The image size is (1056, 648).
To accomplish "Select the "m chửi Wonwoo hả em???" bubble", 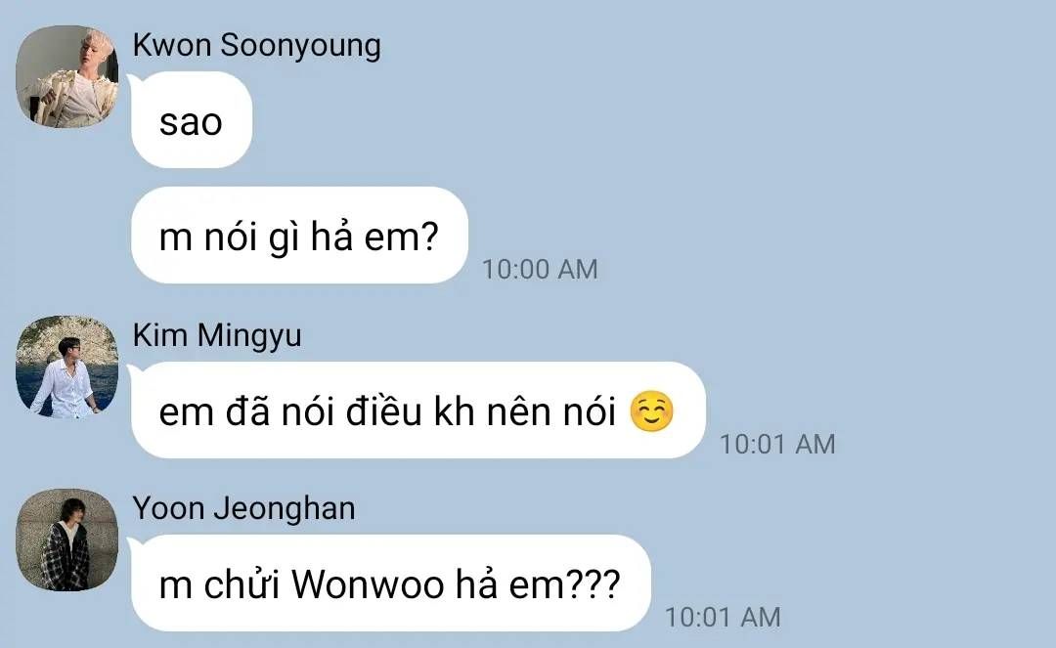I will coord(391,583).
